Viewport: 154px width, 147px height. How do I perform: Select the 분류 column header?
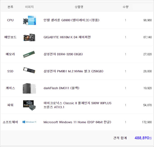10,7
